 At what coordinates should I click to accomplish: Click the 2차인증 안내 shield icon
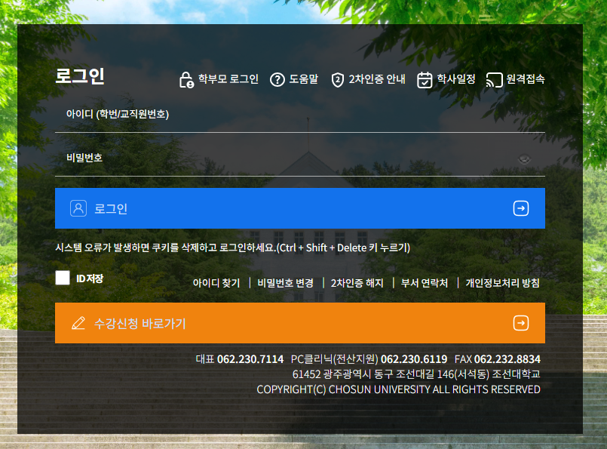[x=337, y=80]
